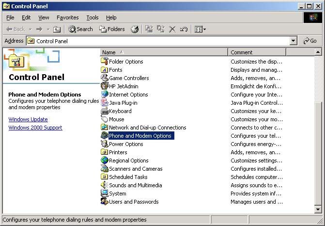
Task: Click the comment 'Ermöglicht die Konfi…'
Action: (x=256, y=86)
